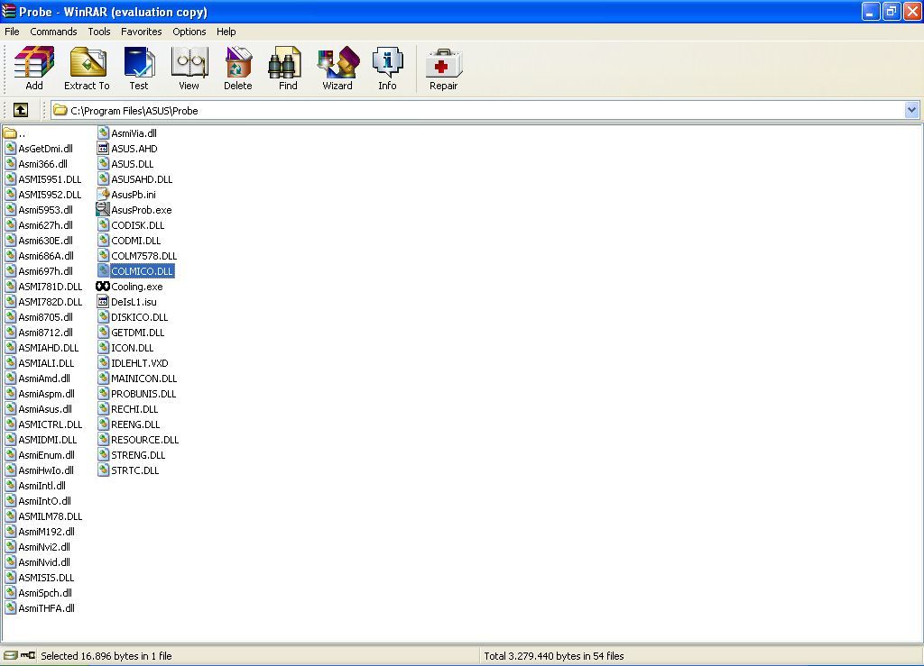Select the AsusProb.exe file
Screen dimensions: 924x666
141,209
